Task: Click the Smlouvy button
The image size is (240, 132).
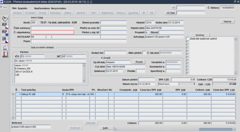Action: point(121,13)
